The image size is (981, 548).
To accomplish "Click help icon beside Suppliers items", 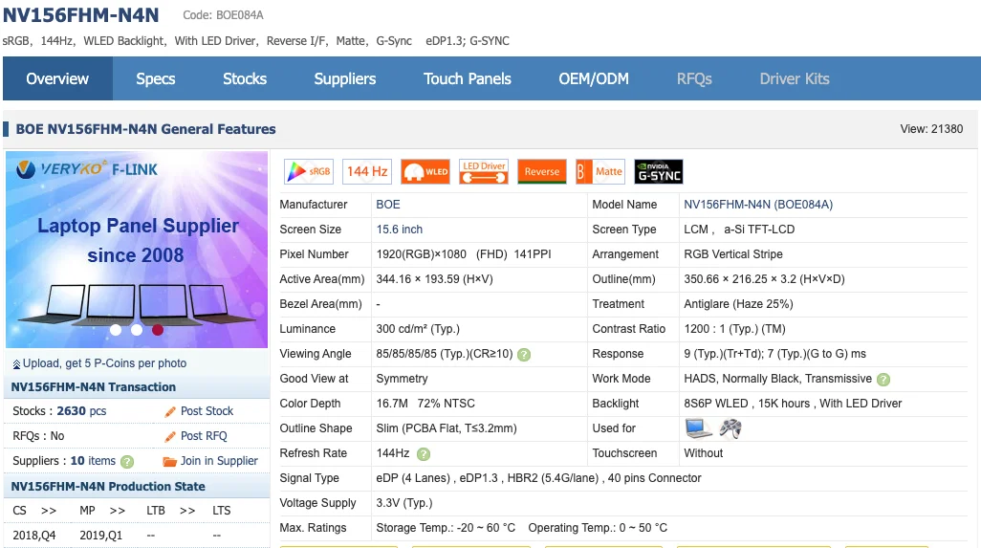I will (x=127, y=462).
